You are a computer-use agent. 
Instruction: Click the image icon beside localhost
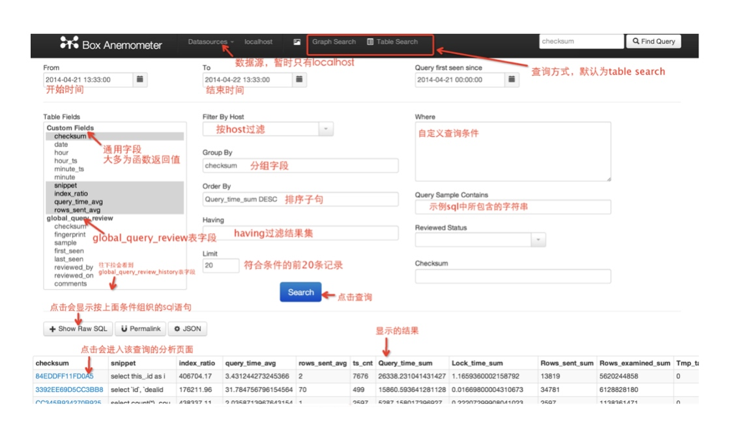coord(297,42)
